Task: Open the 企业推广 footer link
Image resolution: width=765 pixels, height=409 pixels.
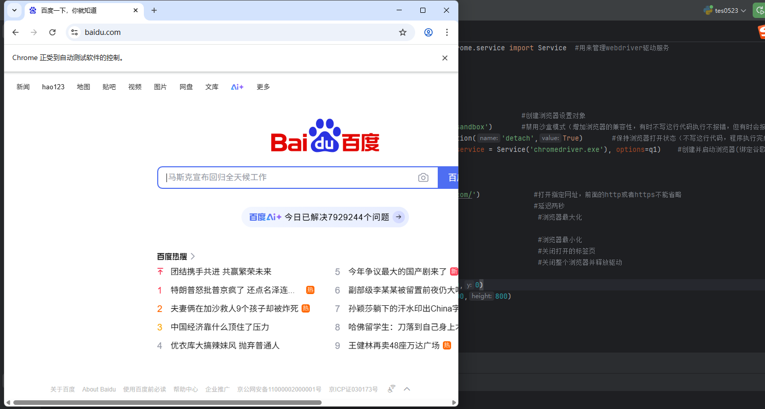Action: 218,389
